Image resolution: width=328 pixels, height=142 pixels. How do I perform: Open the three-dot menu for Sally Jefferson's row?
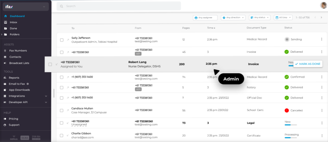322,39
